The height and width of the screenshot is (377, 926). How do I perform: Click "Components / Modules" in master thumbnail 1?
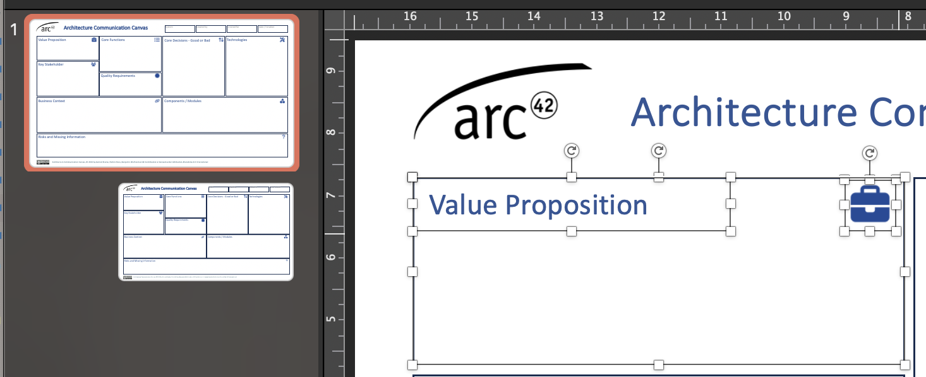(x=183, y=101)
